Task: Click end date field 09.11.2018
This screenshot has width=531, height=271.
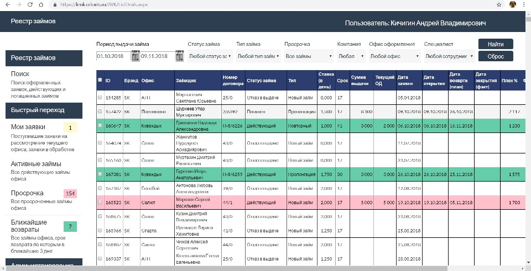Action: (158, 56)
